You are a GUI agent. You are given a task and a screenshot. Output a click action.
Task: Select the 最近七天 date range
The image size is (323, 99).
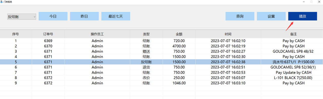coord(116,16)
